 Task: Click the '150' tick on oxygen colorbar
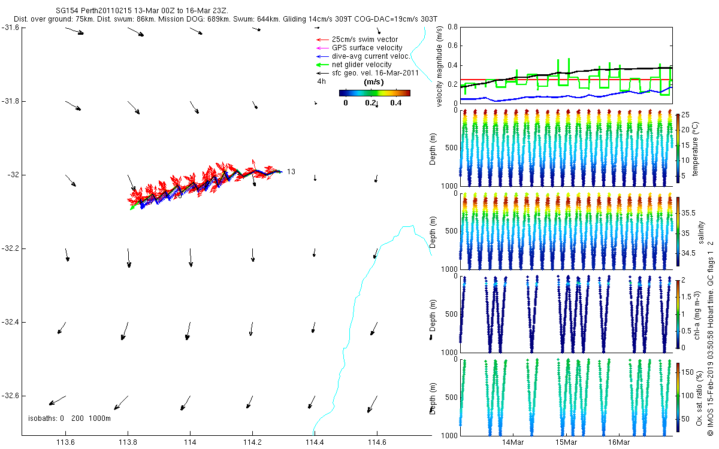coord(688,372)
